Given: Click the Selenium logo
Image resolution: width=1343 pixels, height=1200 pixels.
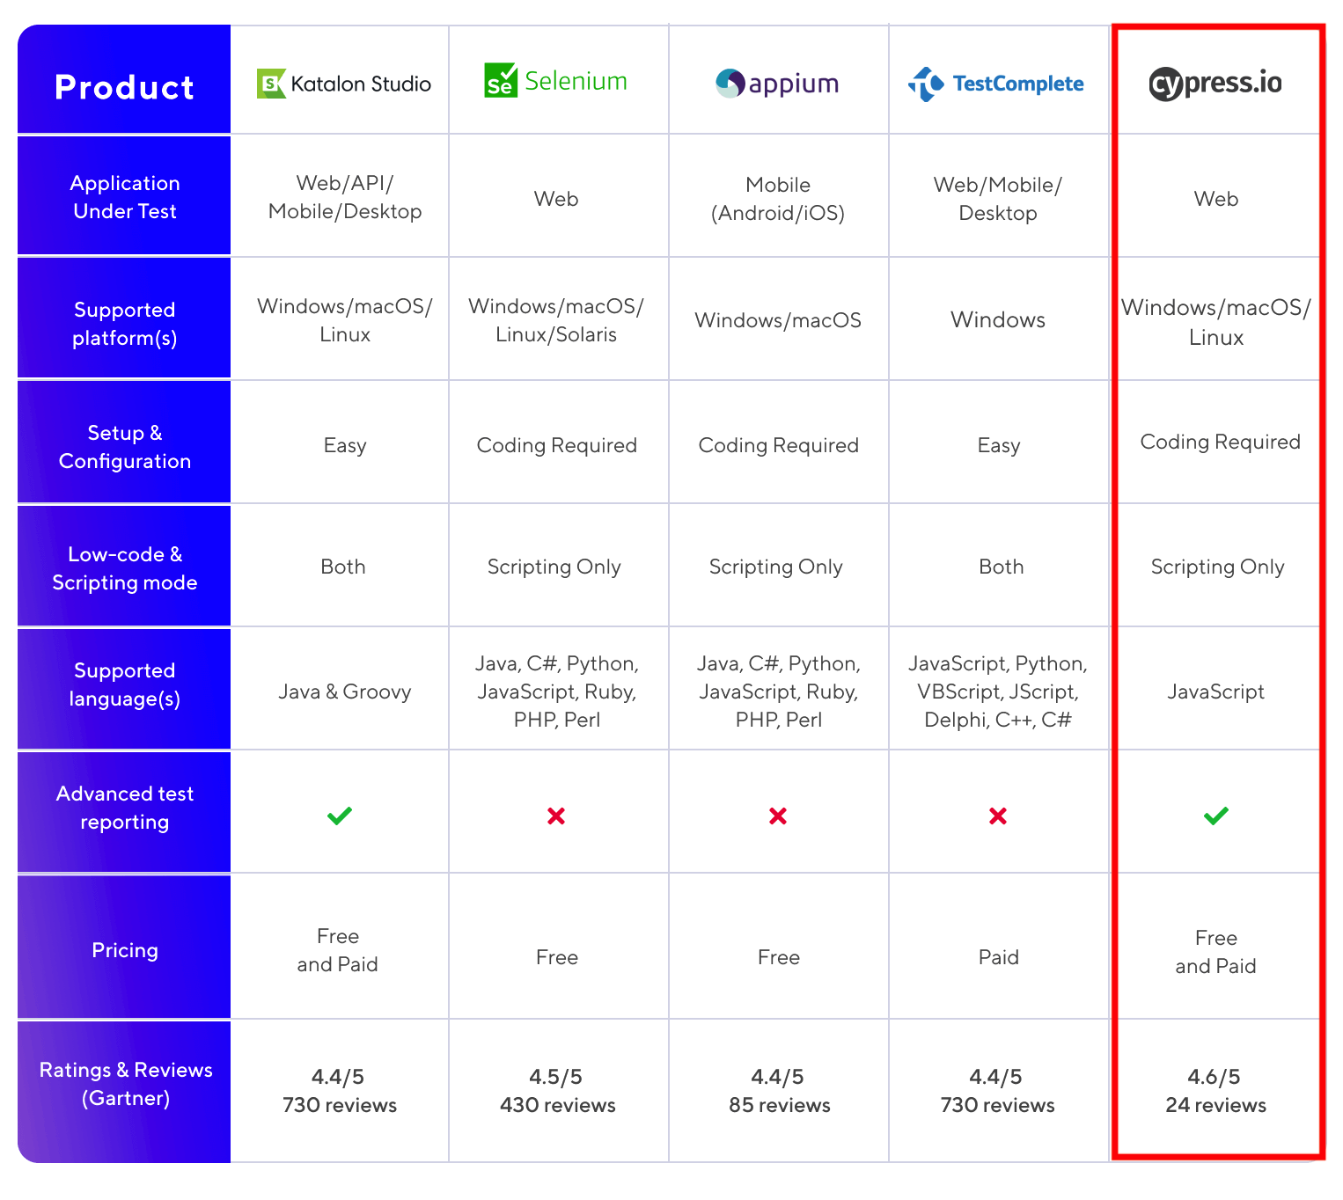Looking at the screenshot, I should [x=555, y=80].
